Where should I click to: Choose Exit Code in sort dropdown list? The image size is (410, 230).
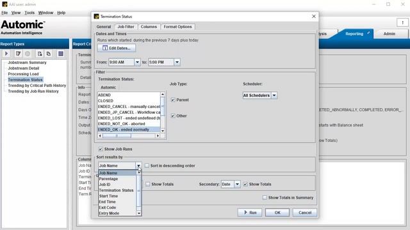[117, 207]
